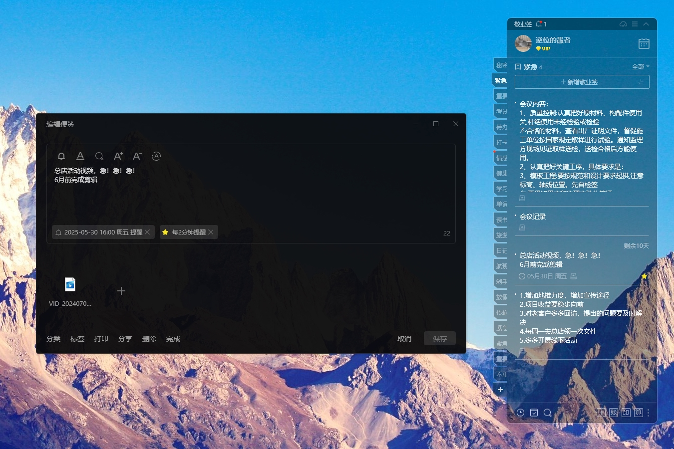Decrease font size with A- icon
This screenshot has height=449, width=674.
[137, 156]
